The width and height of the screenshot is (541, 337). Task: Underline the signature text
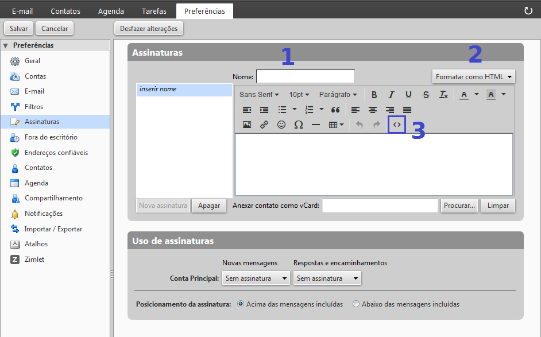tap(408, 95)
